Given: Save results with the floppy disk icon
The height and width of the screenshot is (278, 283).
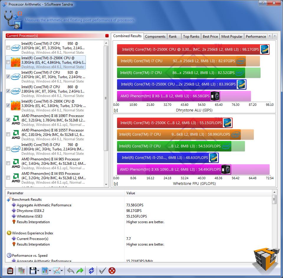Looking at the screenshot, I should pyautogui.click(x=33, y=271).
